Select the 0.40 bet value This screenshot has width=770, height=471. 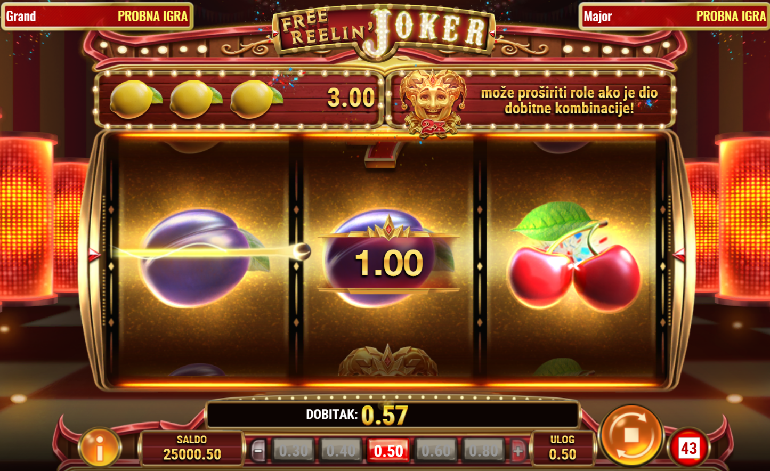coord(341,451)
